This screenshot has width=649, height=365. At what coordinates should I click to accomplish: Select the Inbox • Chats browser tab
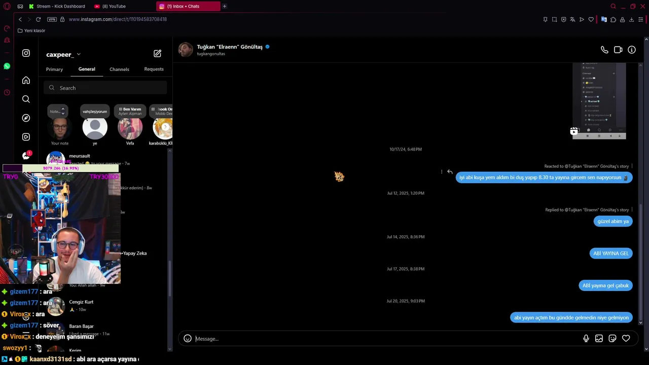tap(188, 6)
